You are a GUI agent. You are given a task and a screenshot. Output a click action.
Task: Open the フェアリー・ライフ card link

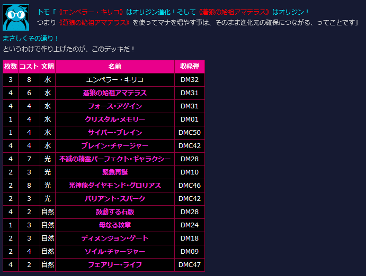click(115, 265)
